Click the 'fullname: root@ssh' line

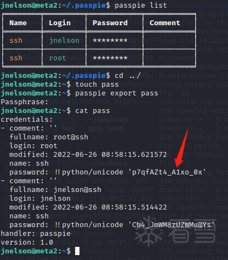click(x=49, y=137)
